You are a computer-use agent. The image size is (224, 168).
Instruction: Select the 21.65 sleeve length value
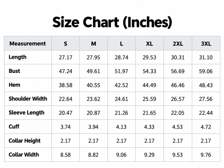point(149,113)
